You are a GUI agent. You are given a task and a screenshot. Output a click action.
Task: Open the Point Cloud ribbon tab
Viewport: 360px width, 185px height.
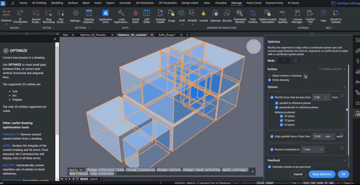[x=254, y=3]
